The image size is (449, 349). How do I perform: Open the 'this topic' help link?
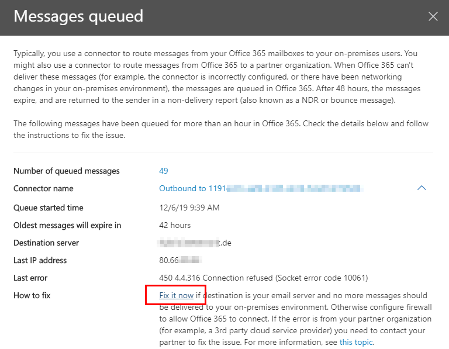(x=356, y=342)
